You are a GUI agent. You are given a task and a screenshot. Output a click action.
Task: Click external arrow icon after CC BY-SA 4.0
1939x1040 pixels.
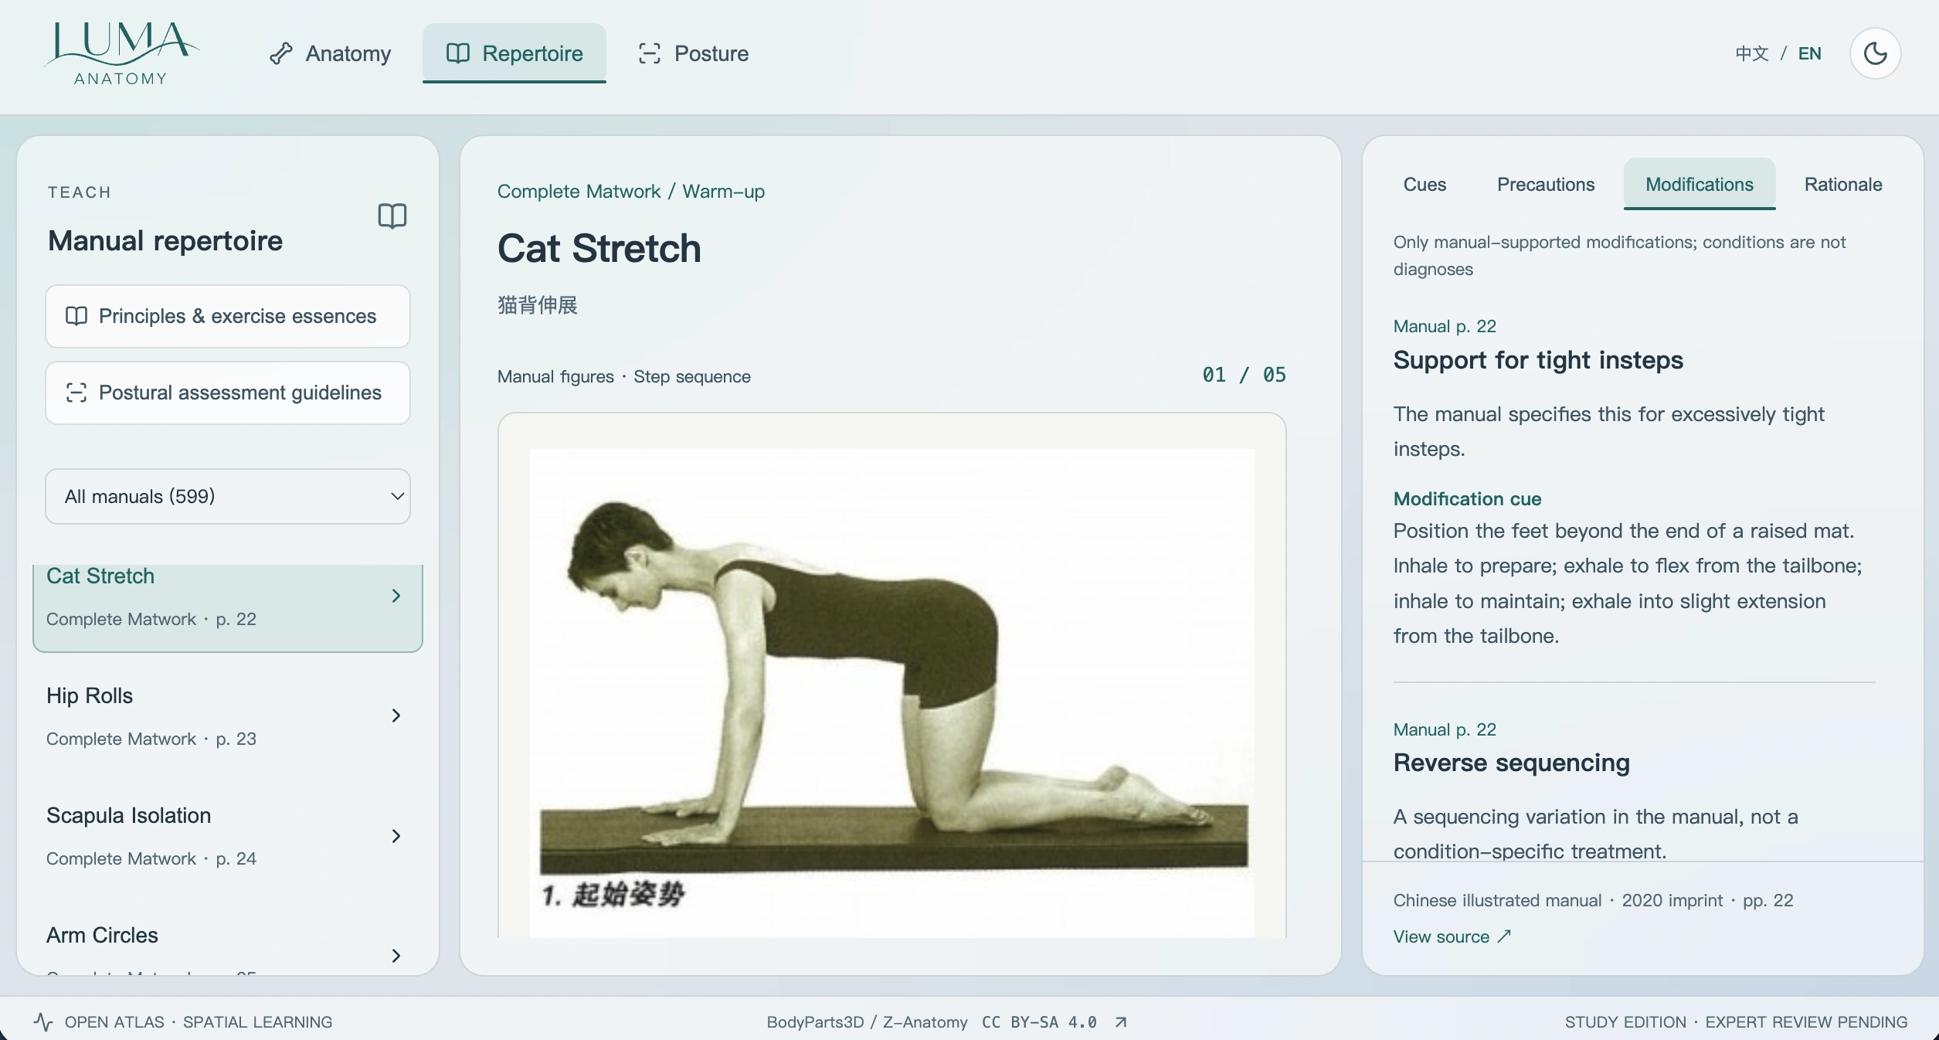1121,1022
